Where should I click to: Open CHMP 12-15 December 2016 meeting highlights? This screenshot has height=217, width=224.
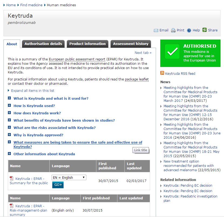[x=190, y=113]
